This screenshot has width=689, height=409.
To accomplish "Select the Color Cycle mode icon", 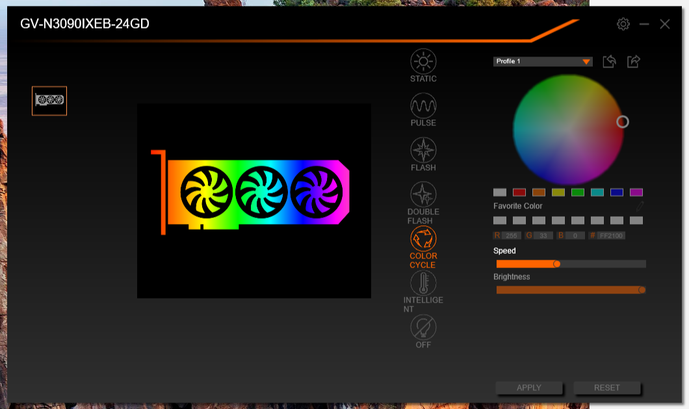I will (423, 238).
